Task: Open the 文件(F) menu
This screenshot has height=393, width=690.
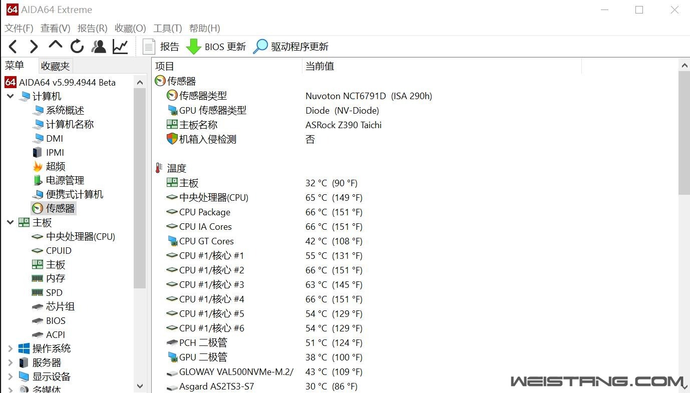Action: 19,28
